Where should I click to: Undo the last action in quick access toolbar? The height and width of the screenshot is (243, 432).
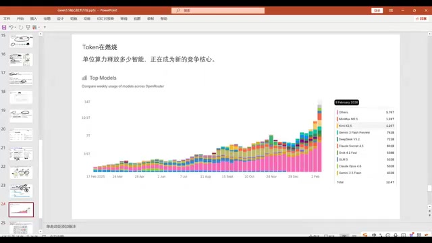pyautogui.click(x=11, y=27)
